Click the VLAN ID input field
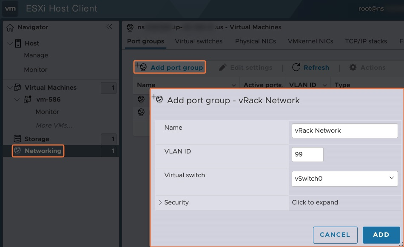The width and height of the screenshot is (404, 247). click(307, 155)
